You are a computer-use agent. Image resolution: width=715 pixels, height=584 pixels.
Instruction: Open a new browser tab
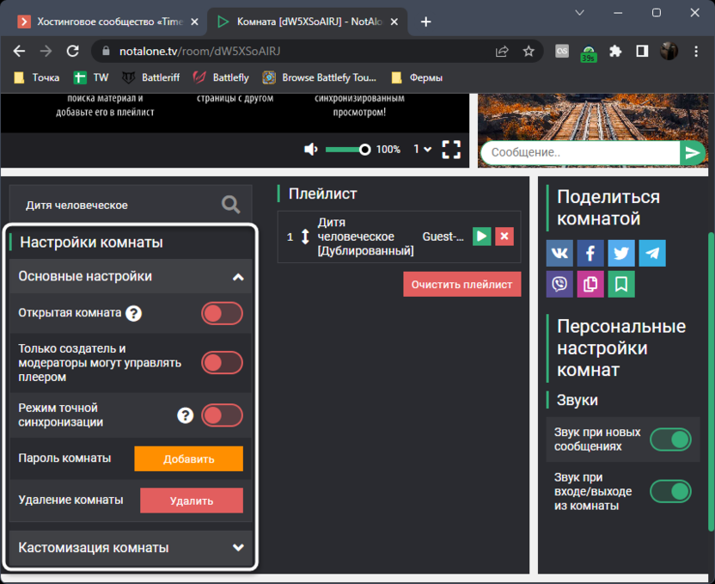coord(425,22)
